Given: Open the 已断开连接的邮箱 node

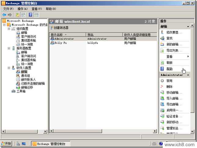Looking at the screenshot, I should coord(33,83).
